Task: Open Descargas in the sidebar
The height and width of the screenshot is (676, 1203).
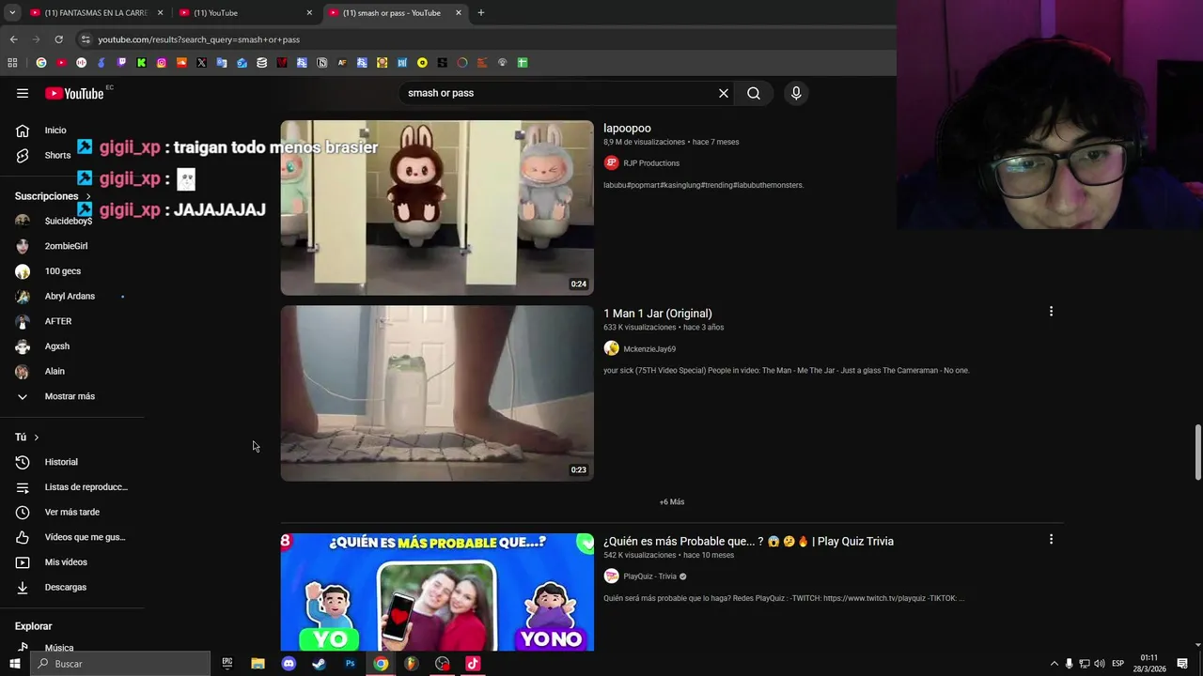Action: click(x=65, y=587)
